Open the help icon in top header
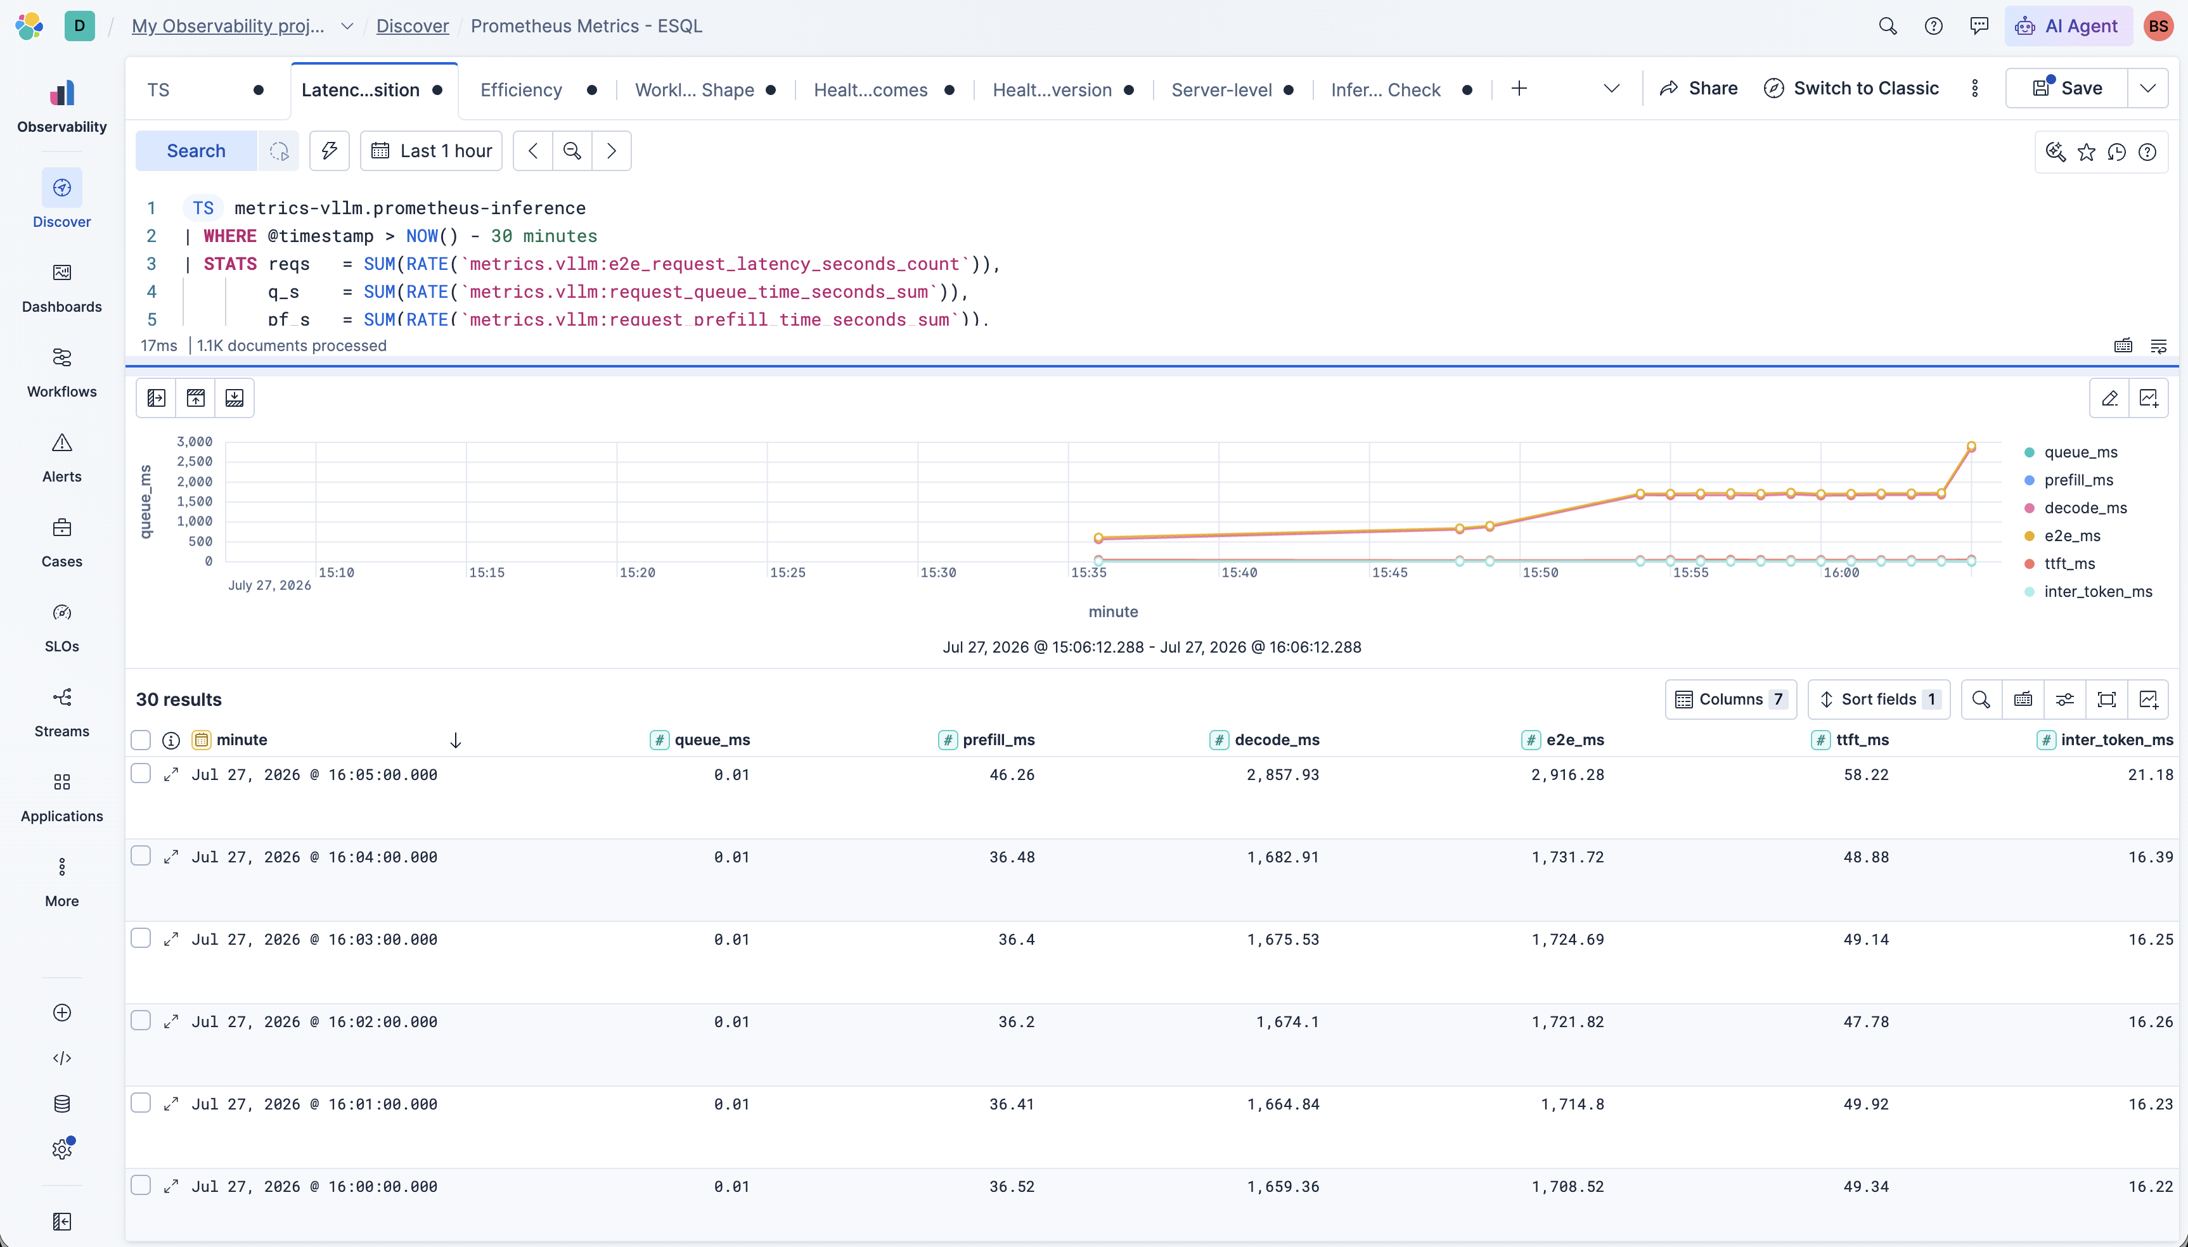Image resolution: width=2188 pixels, height=1247 pixels. coord(1933,26)
